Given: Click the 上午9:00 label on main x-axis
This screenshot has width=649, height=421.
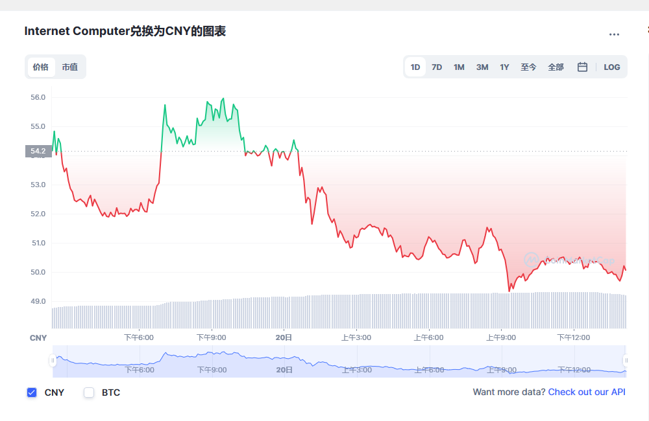Looking at the screenshot, I should (x=501, y=337).
